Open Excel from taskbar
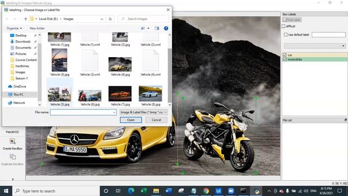This screenshot has width=348, height=196. pyautogui.click(x=144, y=191)
